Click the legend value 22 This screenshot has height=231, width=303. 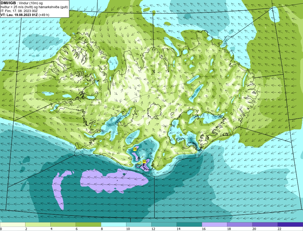pyautogui.click(x=279, y=229)
